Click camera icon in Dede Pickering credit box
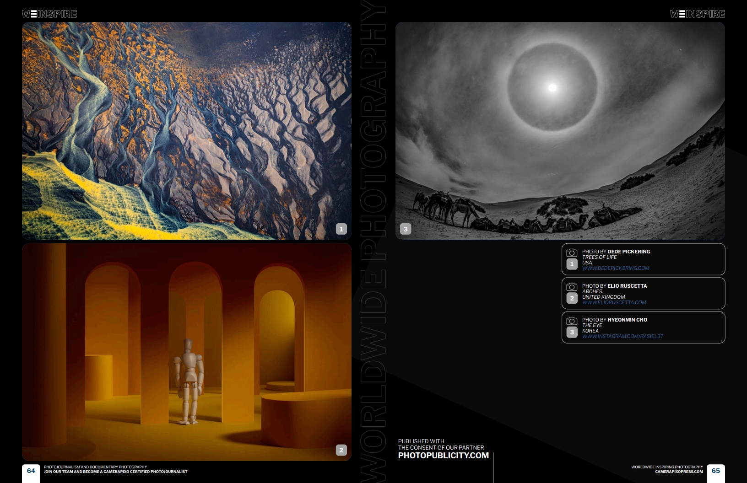Viewport: 747px width, 483px height. coord(572,252)
